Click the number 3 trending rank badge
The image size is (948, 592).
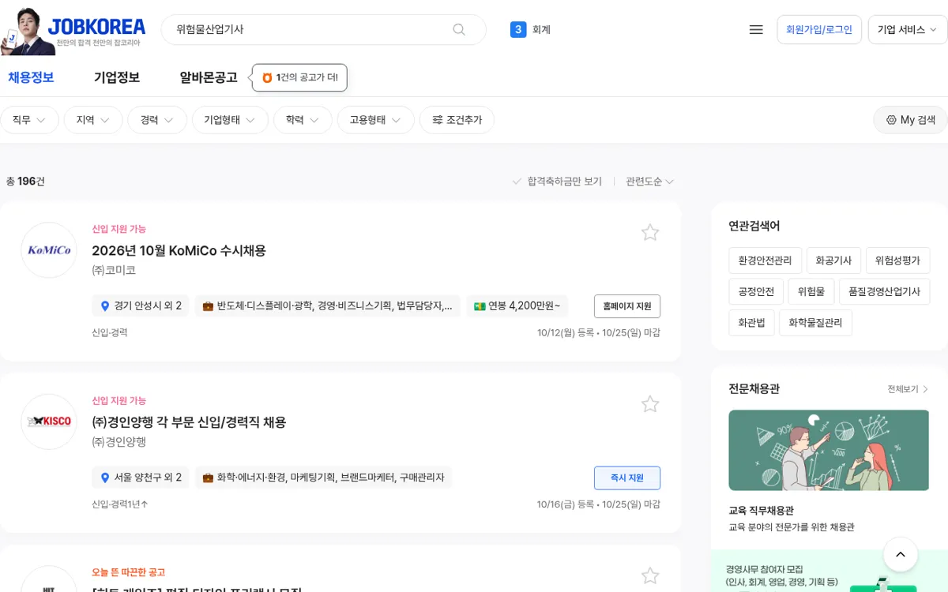pyautogui.click(x=518, y=29)
